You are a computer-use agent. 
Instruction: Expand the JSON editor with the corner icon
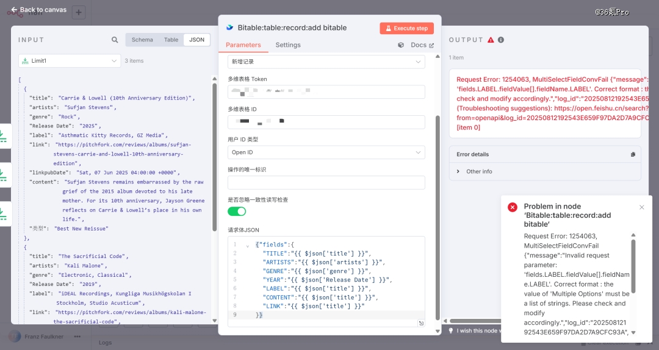[420, 323]
